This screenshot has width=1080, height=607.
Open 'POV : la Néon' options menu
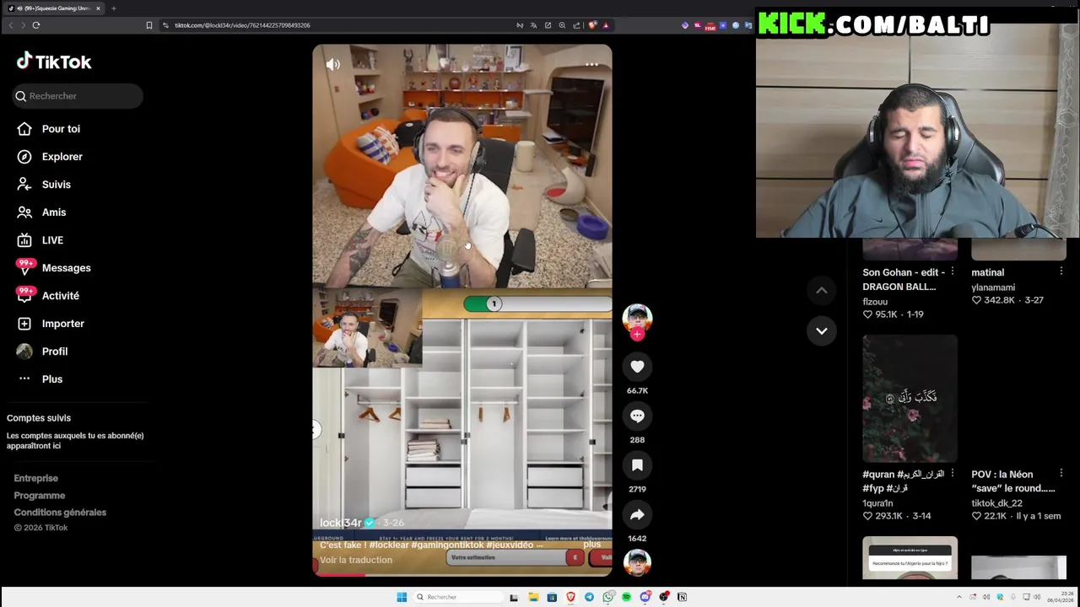click(1061, 473)
